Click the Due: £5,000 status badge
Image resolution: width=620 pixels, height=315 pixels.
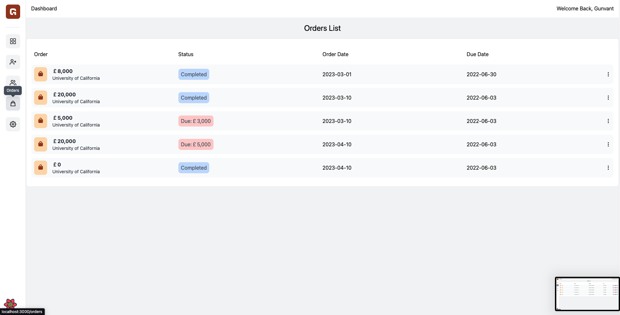tap(196, 144)
